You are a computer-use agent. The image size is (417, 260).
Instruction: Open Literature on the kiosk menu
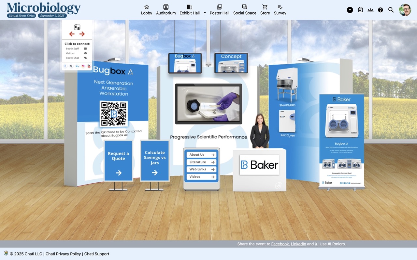tap(202, 162)
